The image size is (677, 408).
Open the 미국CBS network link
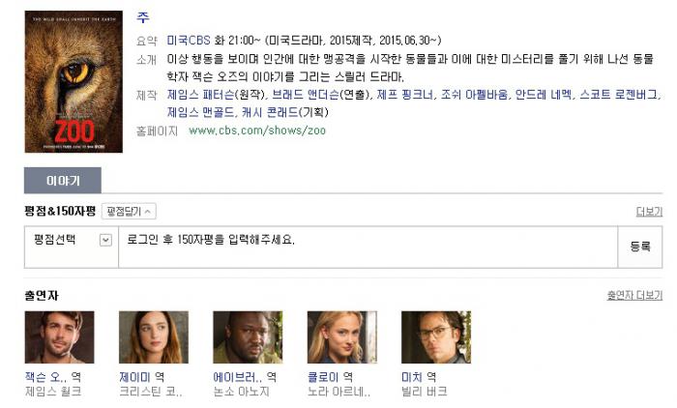click(189, 41)
